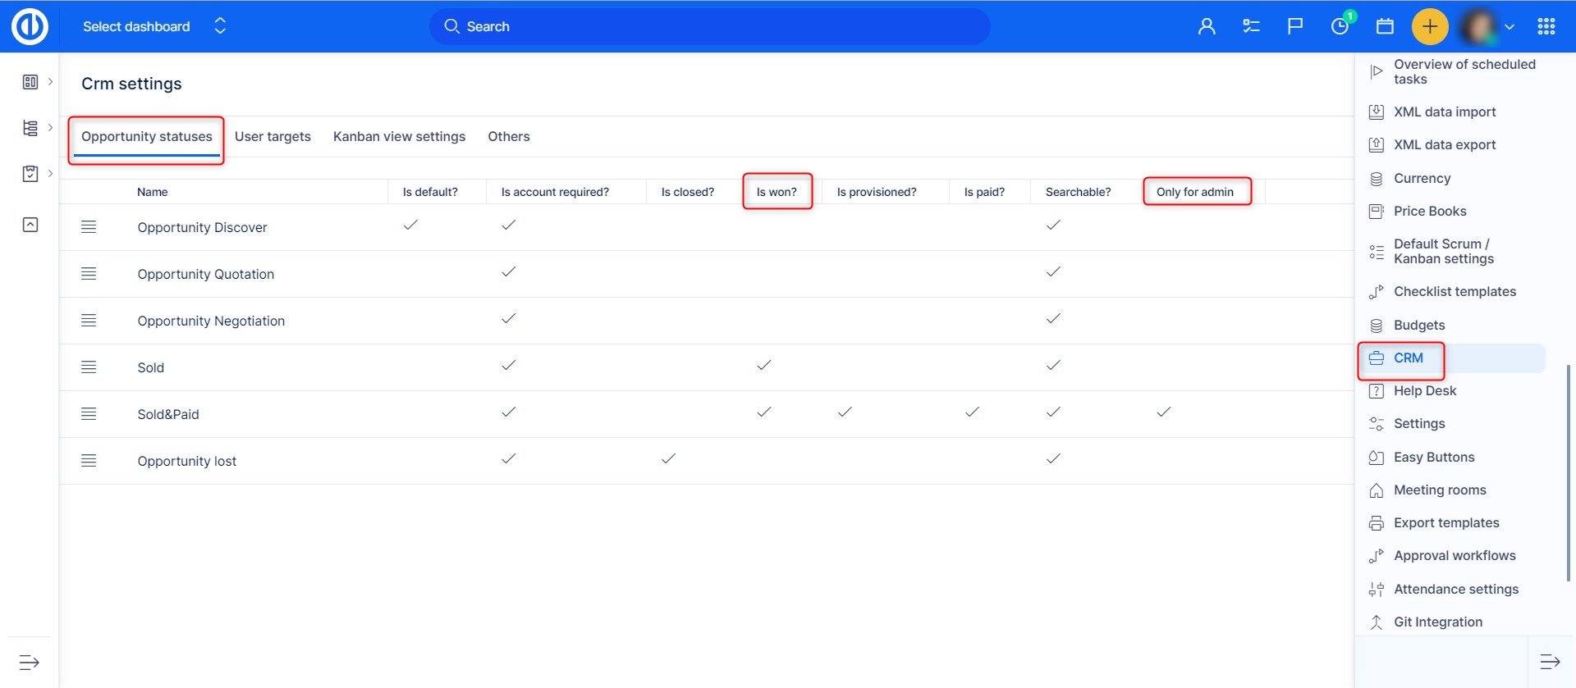Open the nine-dot apps grid menu

(1546, 26)
